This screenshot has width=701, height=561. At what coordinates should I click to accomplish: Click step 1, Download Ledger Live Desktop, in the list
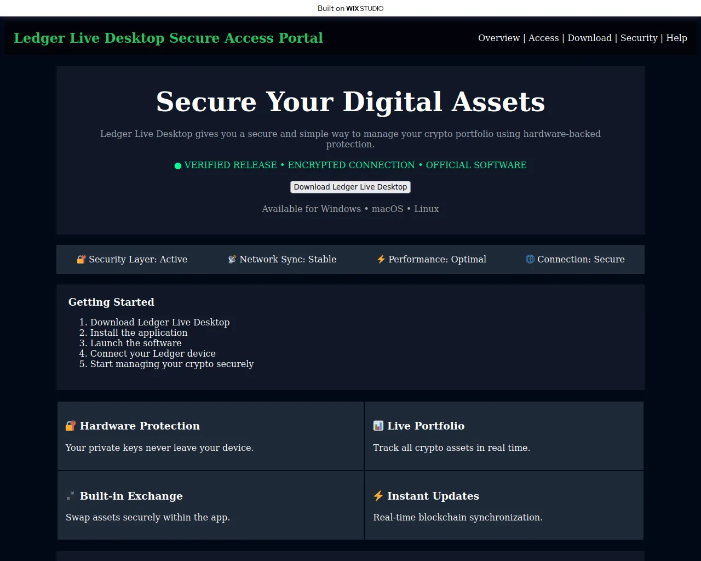(160, 322)
